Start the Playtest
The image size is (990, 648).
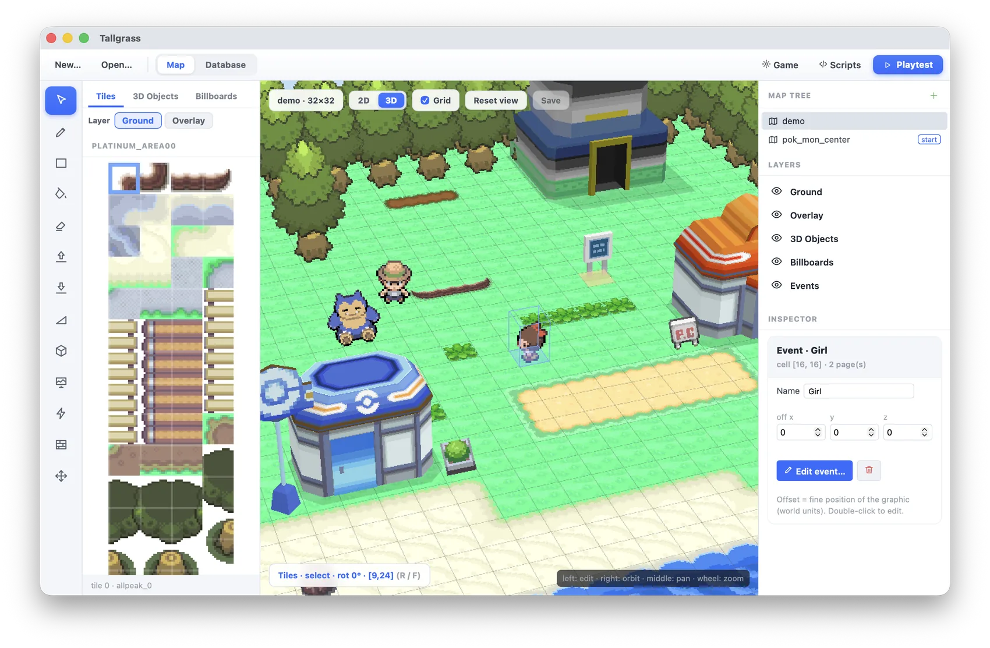[908, 65]
